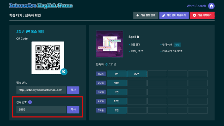Click student 20번 in 4모둠
This screenshot has width=224, height=126.
pos(117,101)
